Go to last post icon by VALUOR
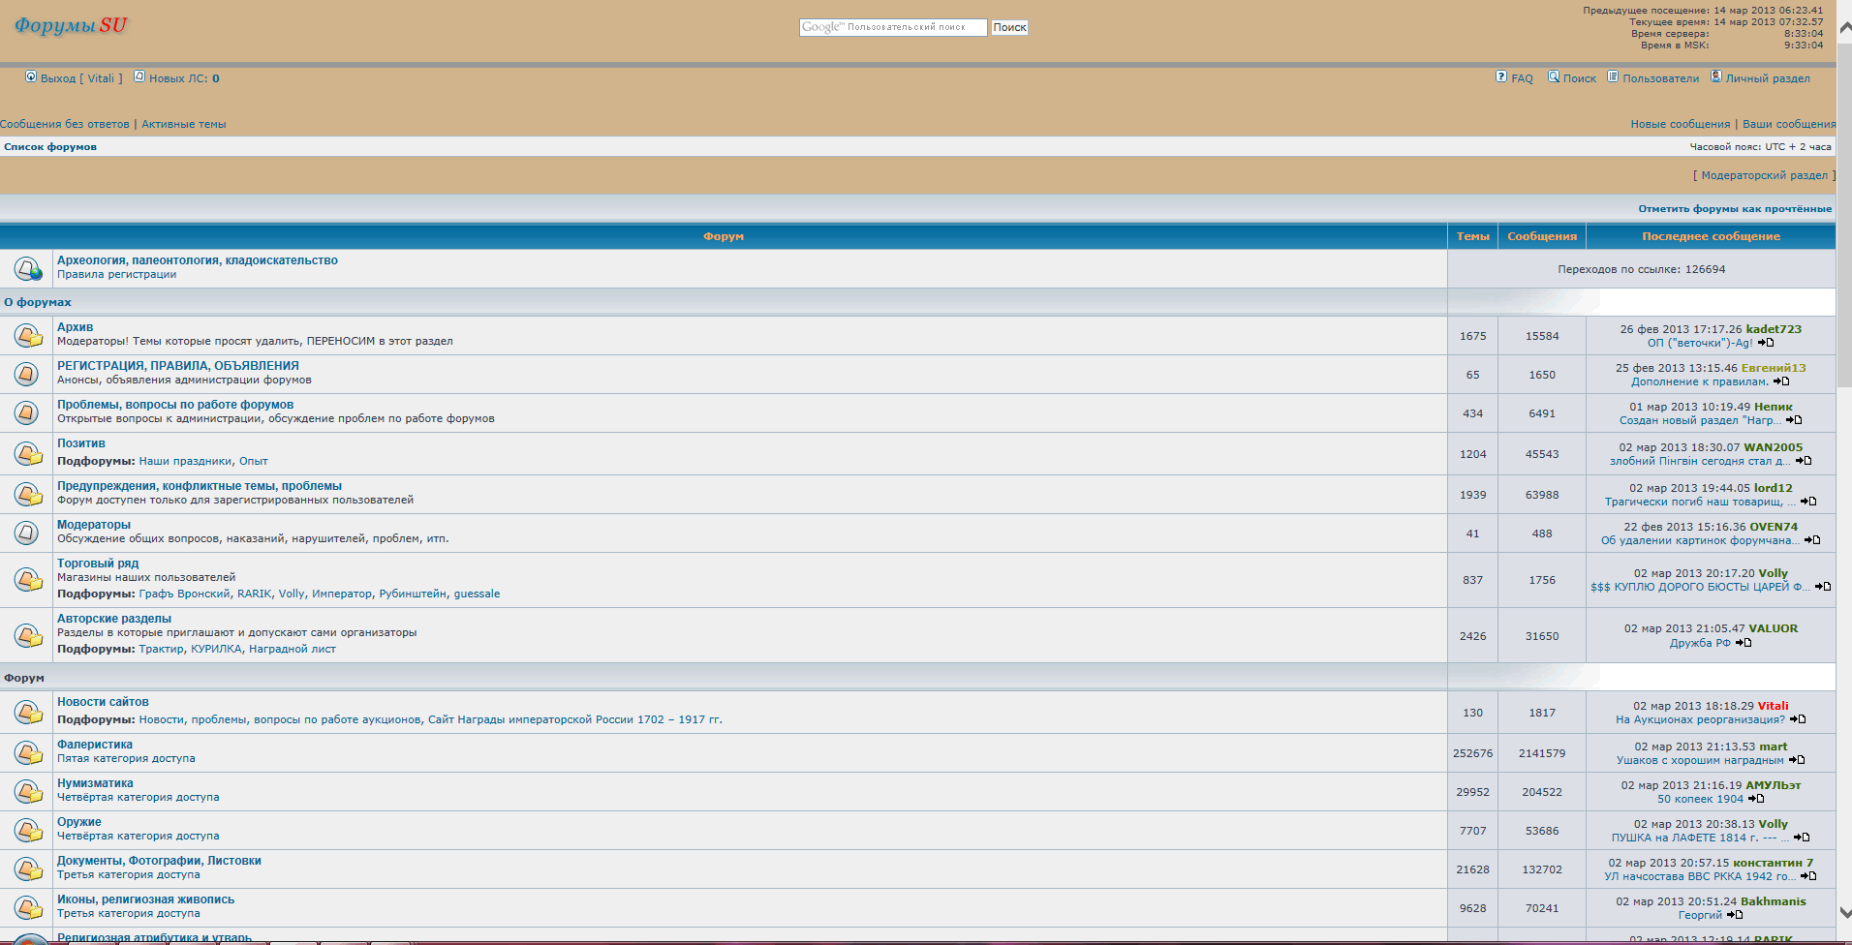This screenshot has height=945, width=1852. pos(1744,643)
